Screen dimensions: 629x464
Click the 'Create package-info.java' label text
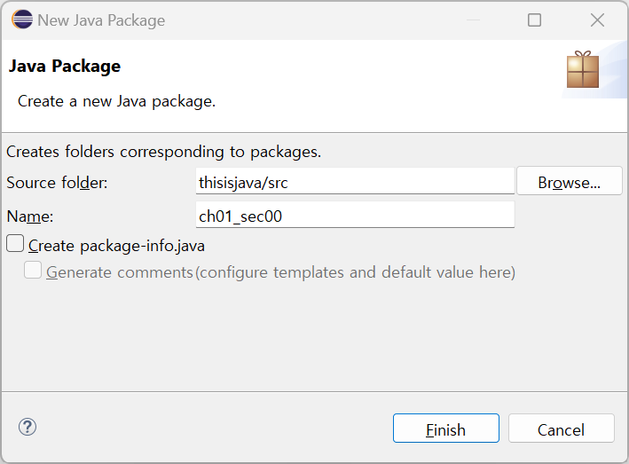(116, 245)
